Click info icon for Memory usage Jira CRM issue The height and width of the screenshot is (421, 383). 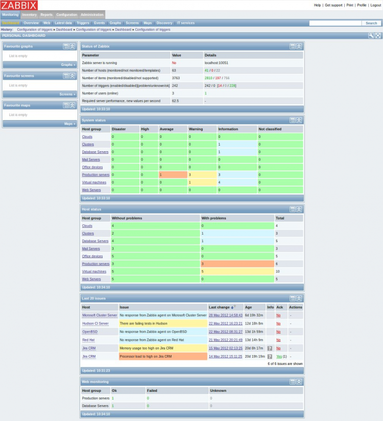(270, 348)
